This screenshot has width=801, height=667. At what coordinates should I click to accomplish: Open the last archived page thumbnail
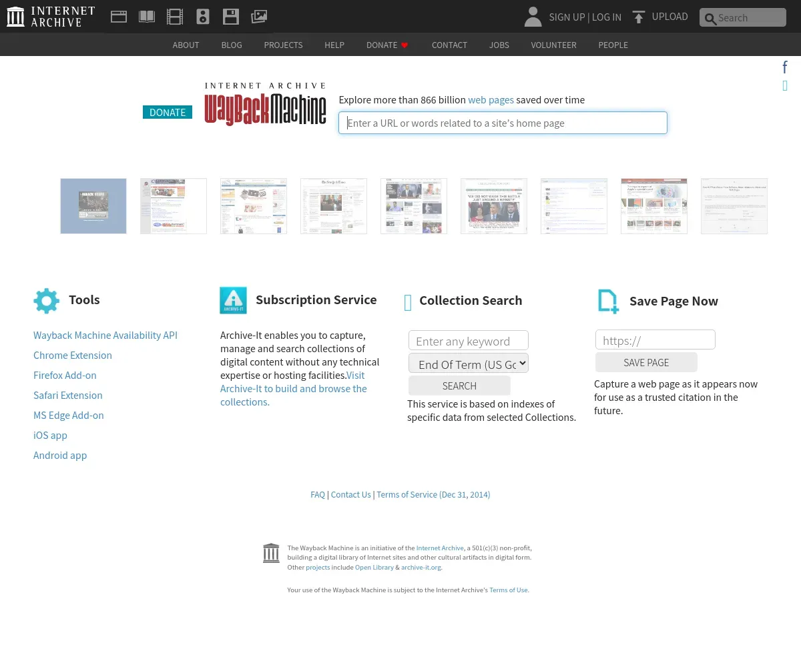pos(734,206)
